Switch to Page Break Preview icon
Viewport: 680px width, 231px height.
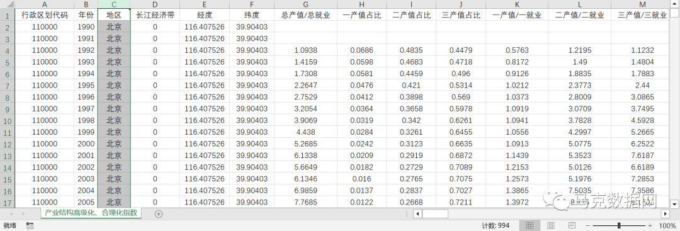pos(572,225)
